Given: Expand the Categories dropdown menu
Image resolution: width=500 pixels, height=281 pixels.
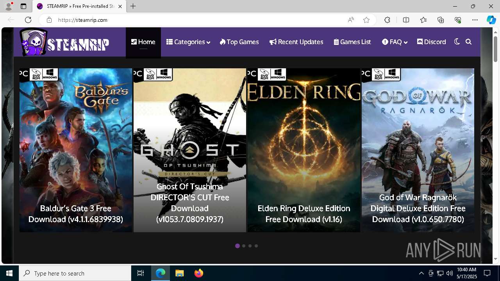Looking at the screenshot, I should tap(188, 42).
